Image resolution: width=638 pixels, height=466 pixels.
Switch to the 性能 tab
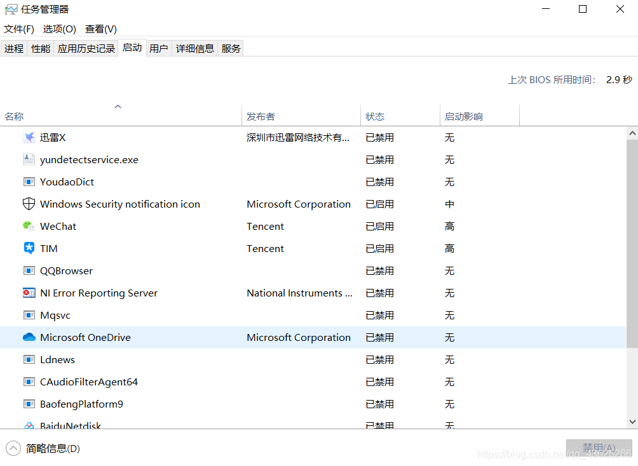point(40,48)
